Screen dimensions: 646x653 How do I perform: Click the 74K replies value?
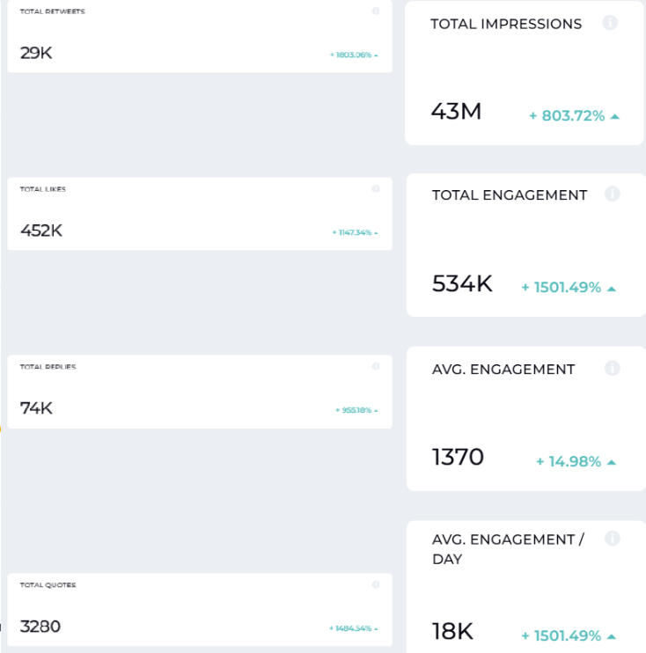[x=36, y=408]
